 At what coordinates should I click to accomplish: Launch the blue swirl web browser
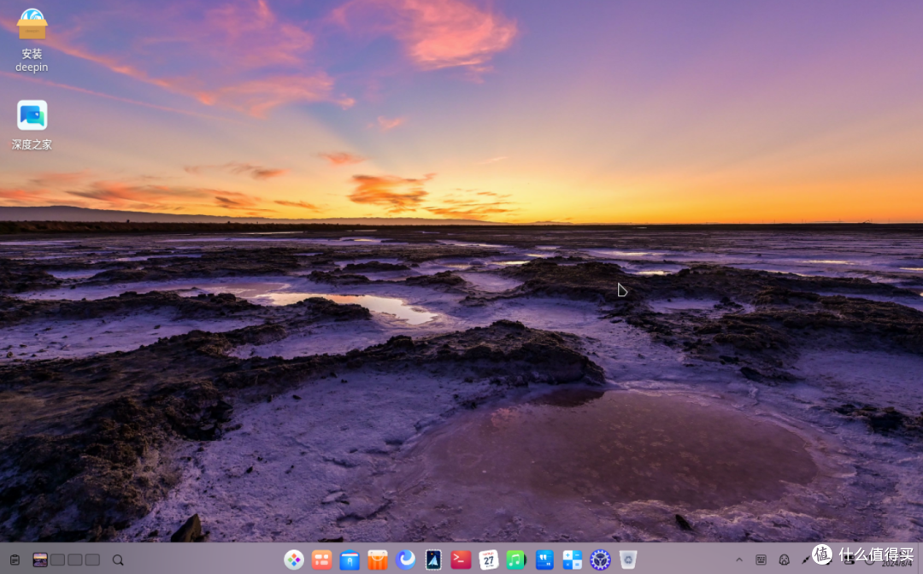coord(405,559)
